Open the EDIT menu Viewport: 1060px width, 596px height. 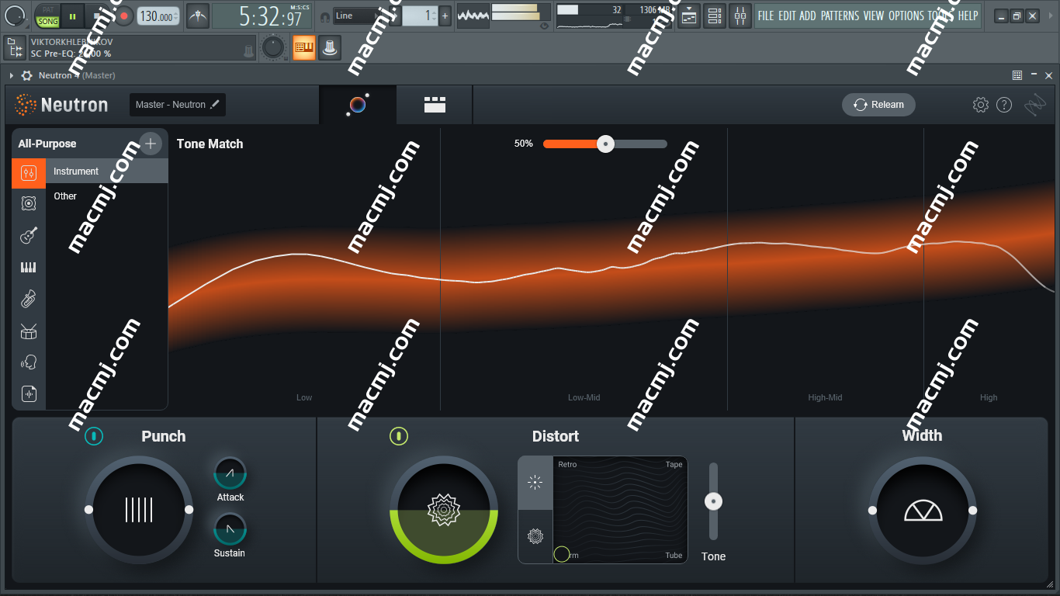point(787,16)
